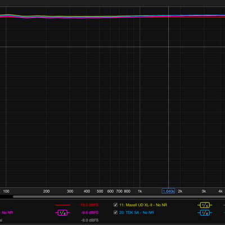Click the 4k frequency axis label
The image size is (225, 225).
pos(220,191)
